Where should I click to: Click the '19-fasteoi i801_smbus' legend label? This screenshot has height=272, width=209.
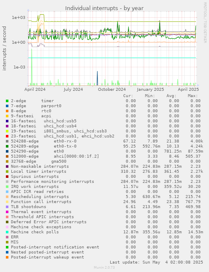click(x=59, y=131)
